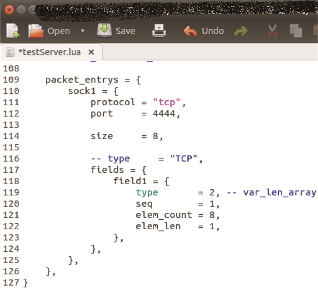This screenshot has width=318, height=290.
Task: Create a new document with New icon
Action: [x=12, y=31]
